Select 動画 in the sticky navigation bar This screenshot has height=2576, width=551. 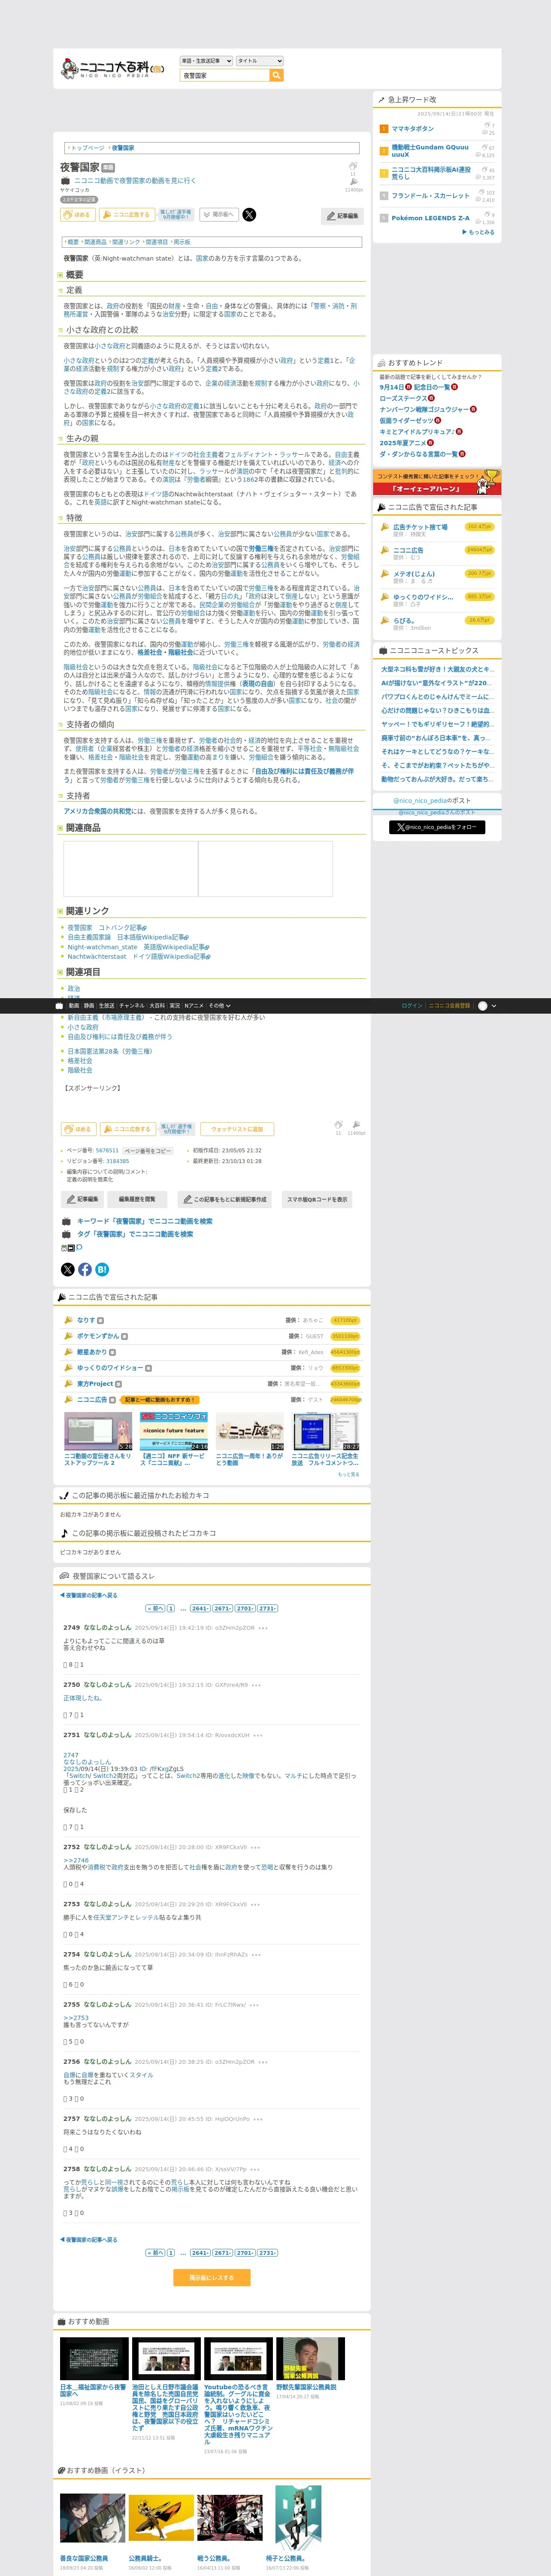[x=73, y=1006]
